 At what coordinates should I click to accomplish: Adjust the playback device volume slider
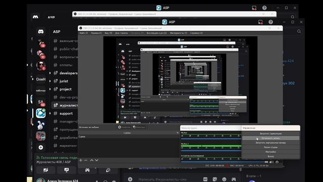[x=225, y=162]
